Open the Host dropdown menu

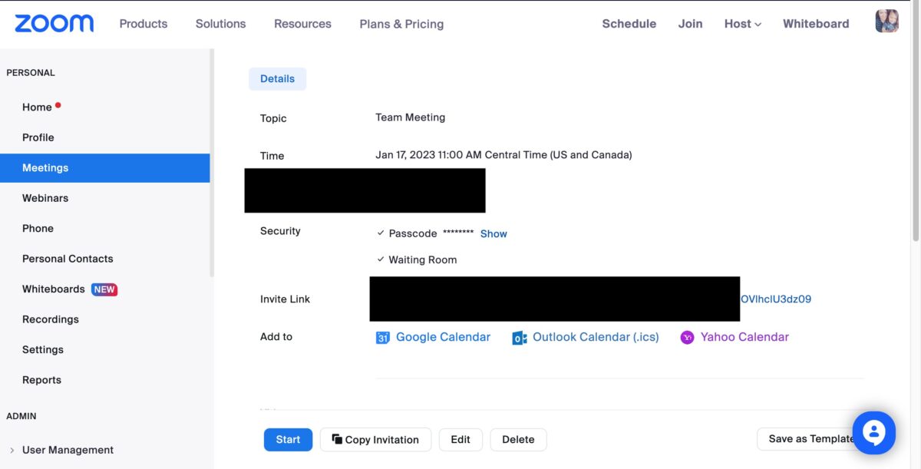[743, 24]
